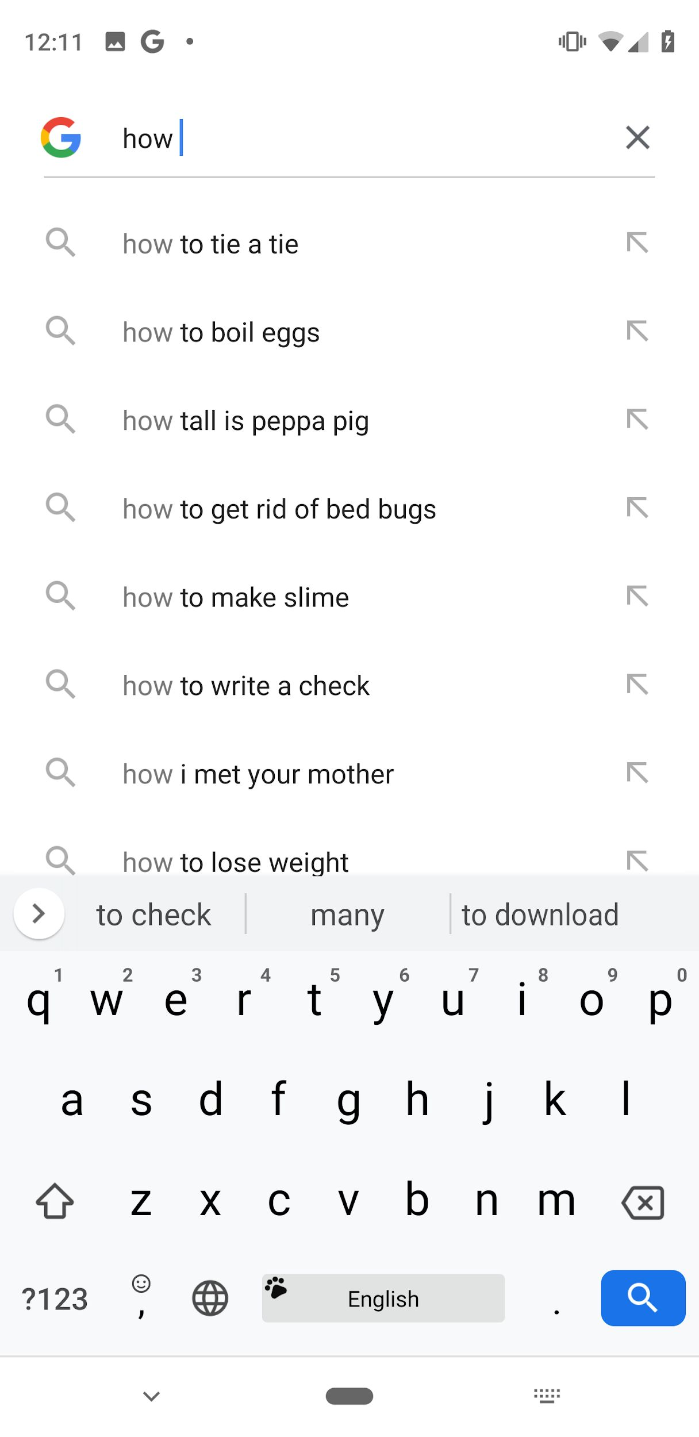Fill query using arrow next to "how to tie a tie"
This screenshot has height=1437, width=699.
[x=637, y=243]
